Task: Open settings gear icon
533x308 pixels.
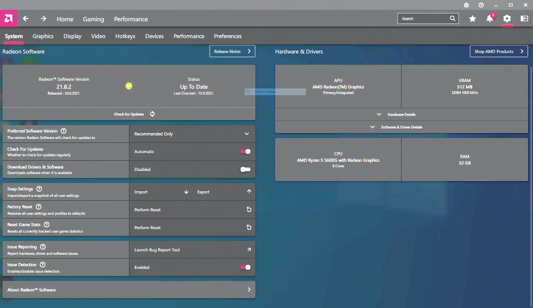Action: 507,18
